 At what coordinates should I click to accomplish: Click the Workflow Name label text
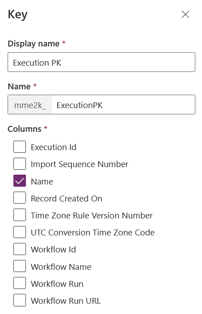pos(61,267)
